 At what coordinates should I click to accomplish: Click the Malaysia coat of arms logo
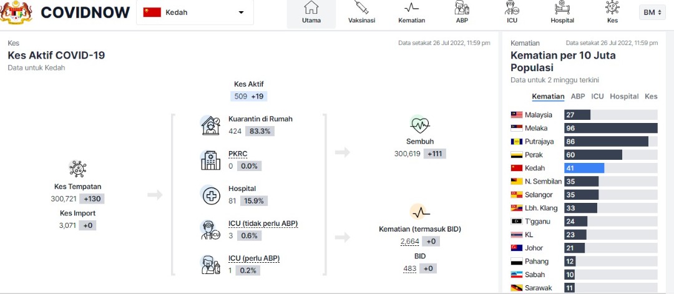click(16, 12)
